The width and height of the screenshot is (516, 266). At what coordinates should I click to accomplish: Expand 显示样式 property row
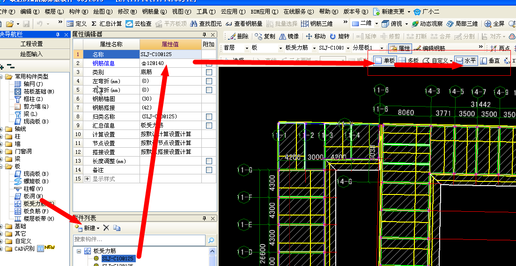click(x=87, y=179)
